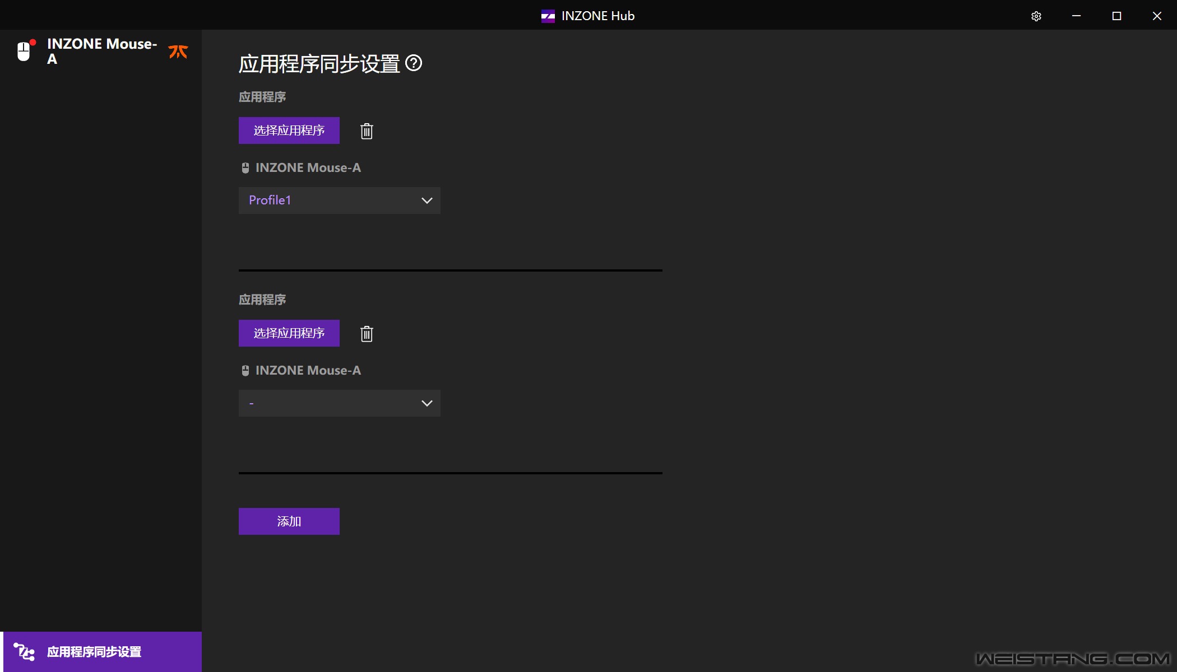The image size is (1177, 672).
Task: Click second 应用程序 section label
Action: point(262,300)
